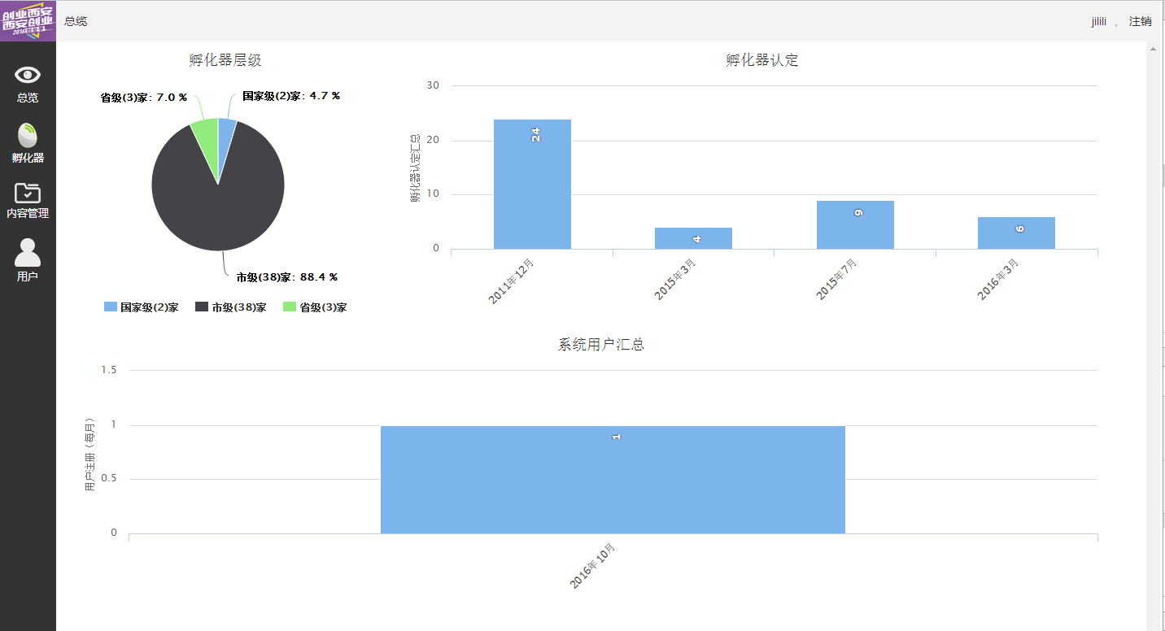The width and height of the screenshot is (1165, 631).
Task: Click the 注销 logout link
Action: (x=1140, y=21)
